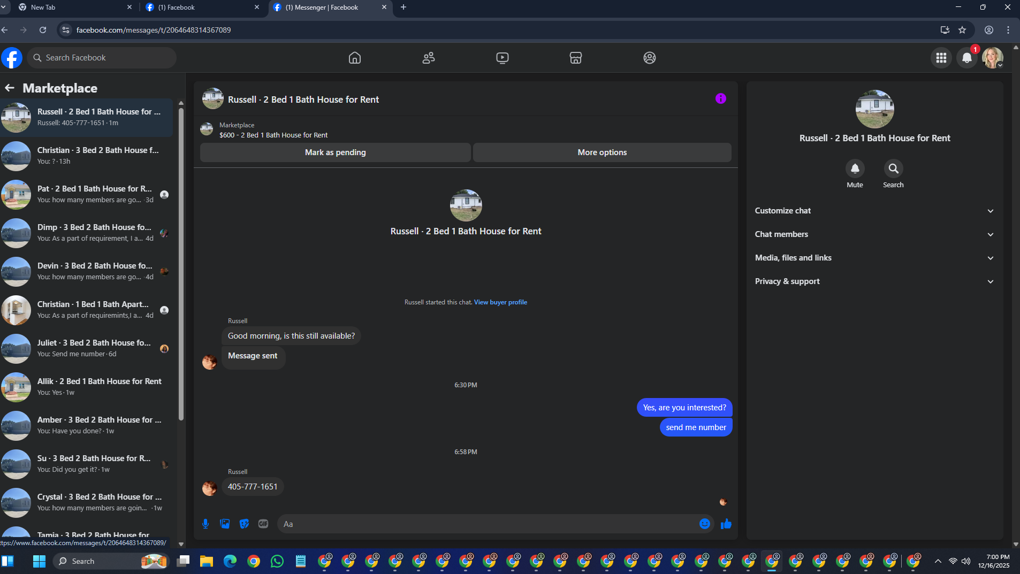Open Dimp's 3 Bed 2 Bath chat
The width and height of the screenshot is (1020, 574).
click(87, 233)
